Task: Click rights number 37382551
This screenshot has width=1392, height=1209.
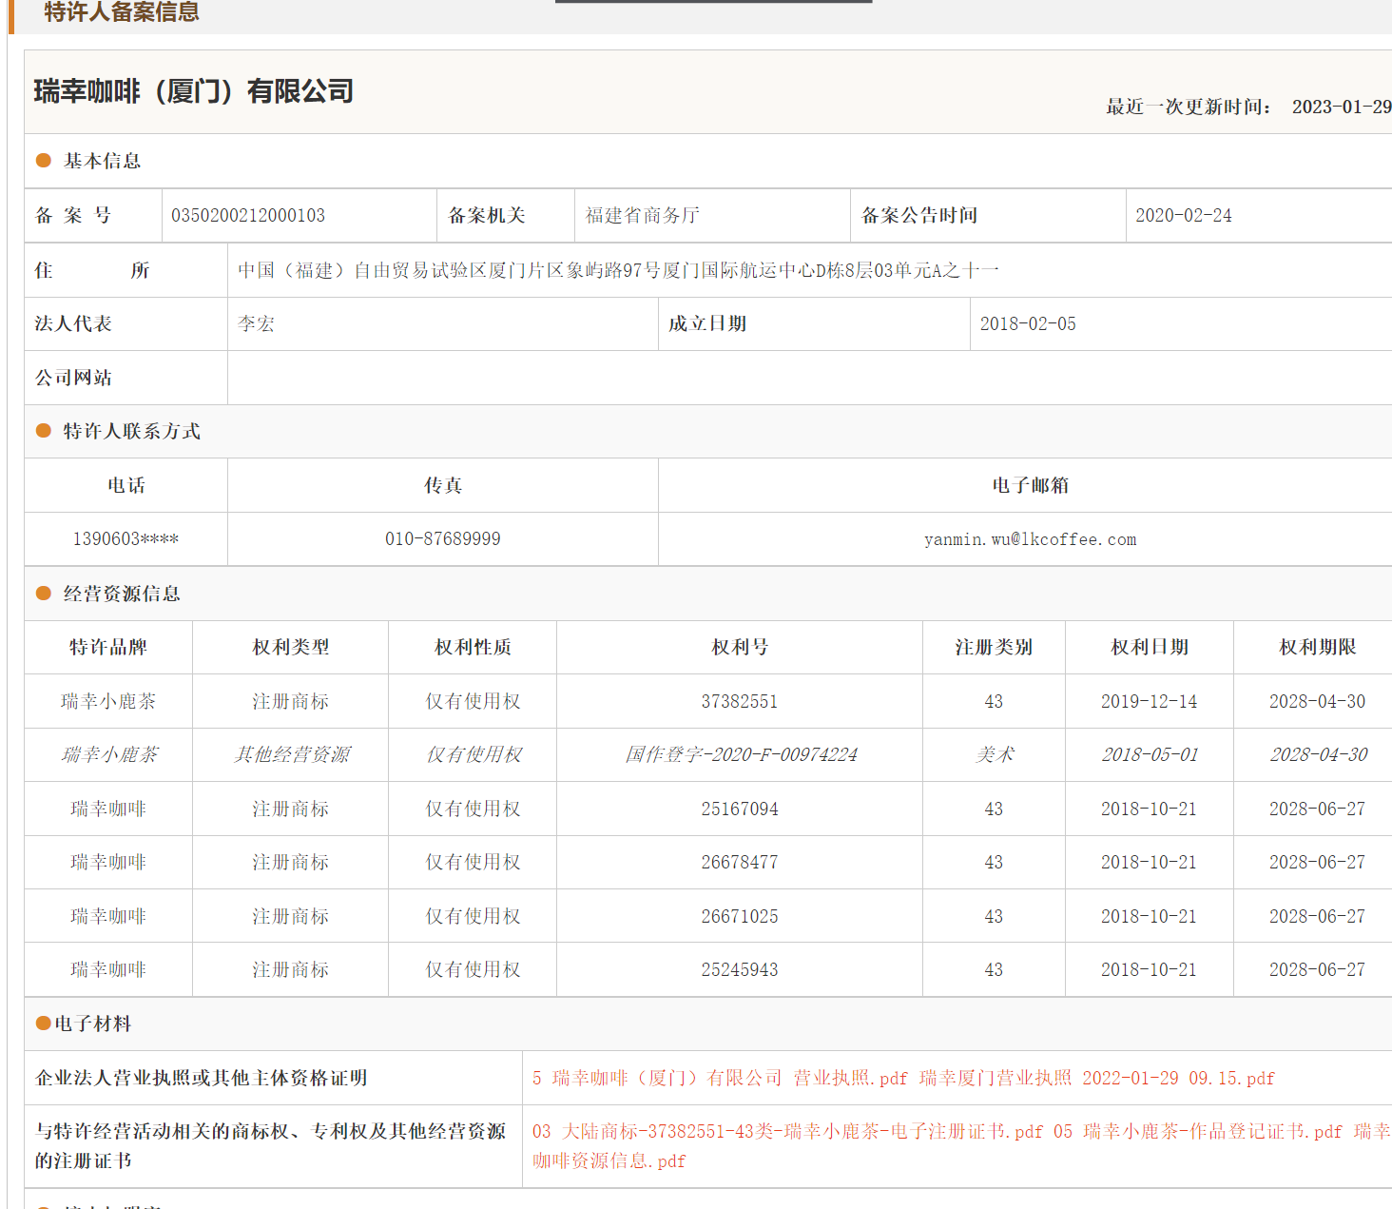Action: tap(740, 701)
